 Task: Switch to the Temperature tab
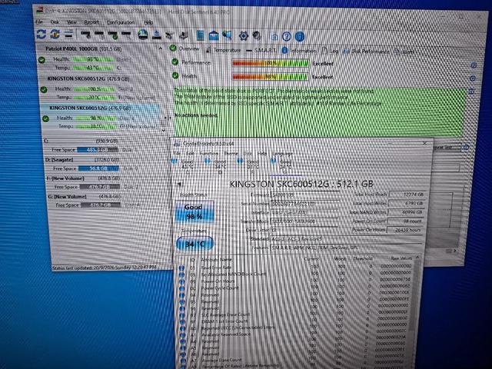[x=224, y=49]
